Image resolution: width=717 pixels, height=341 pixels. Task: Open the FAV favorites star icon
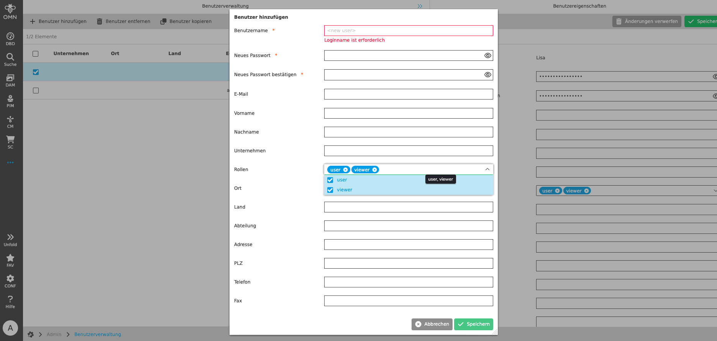coord(10,260)
